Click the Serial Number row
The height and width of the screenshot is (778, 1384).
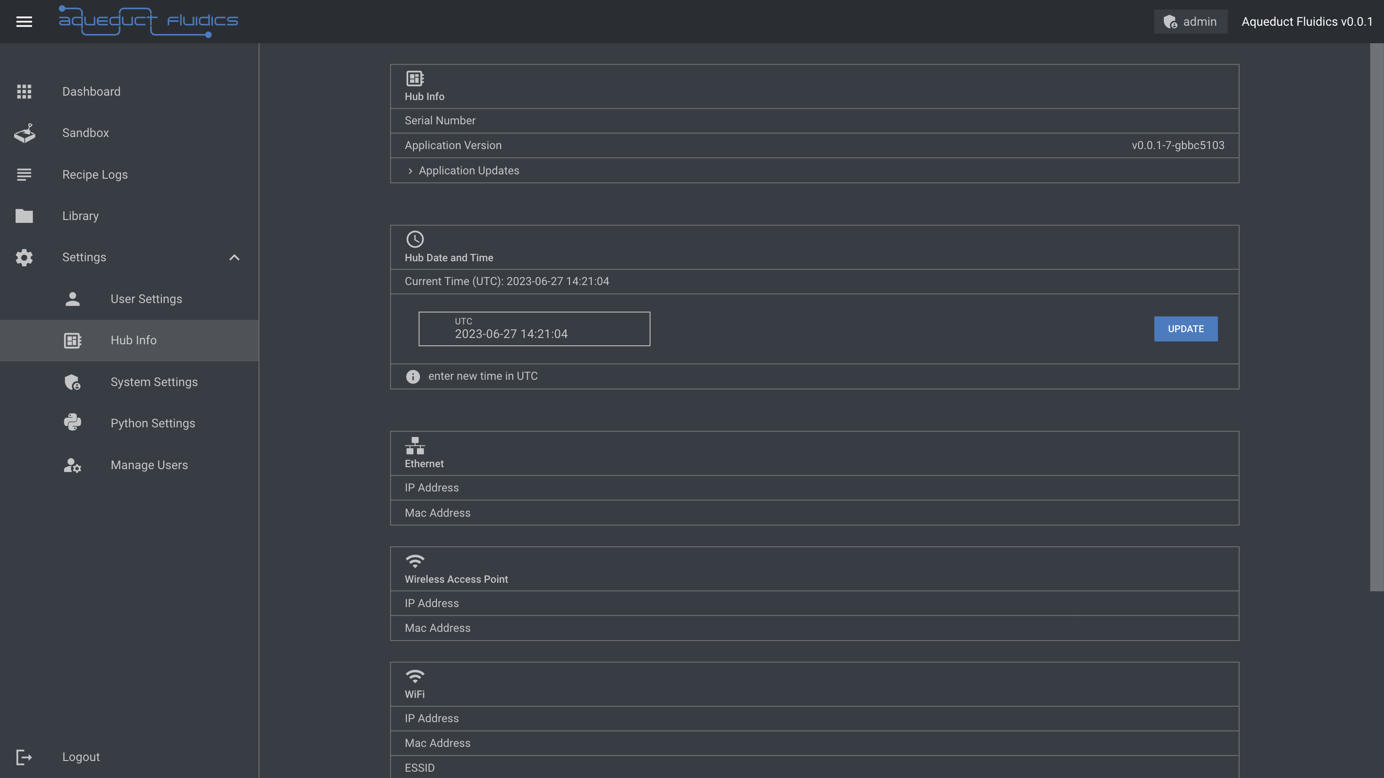pos(814,121)
